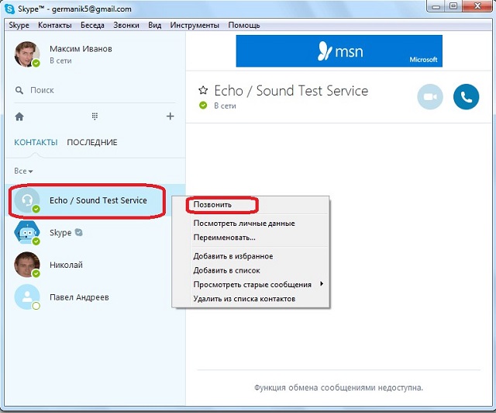Click Максим Иванов profile avatar
The image size is (496, 413).
27,54
